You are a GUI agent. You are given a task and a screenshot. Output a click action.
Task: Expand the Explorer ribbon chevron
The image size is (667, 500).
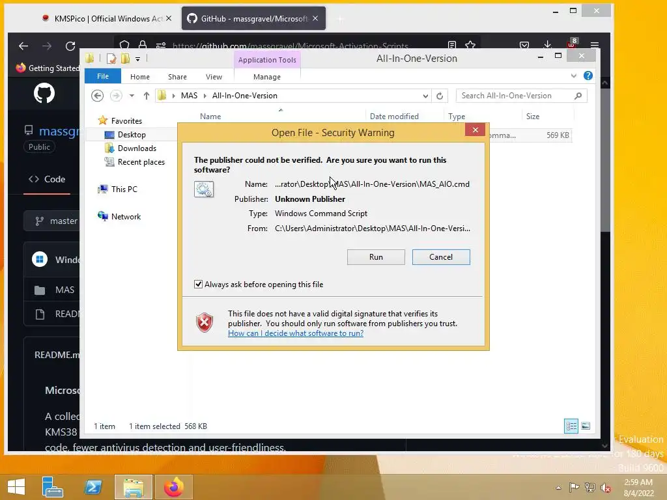click(x=573, y=76)
